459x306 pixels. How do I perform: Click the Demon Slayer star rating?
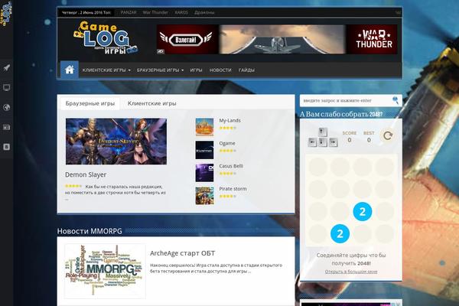(73, 186)
